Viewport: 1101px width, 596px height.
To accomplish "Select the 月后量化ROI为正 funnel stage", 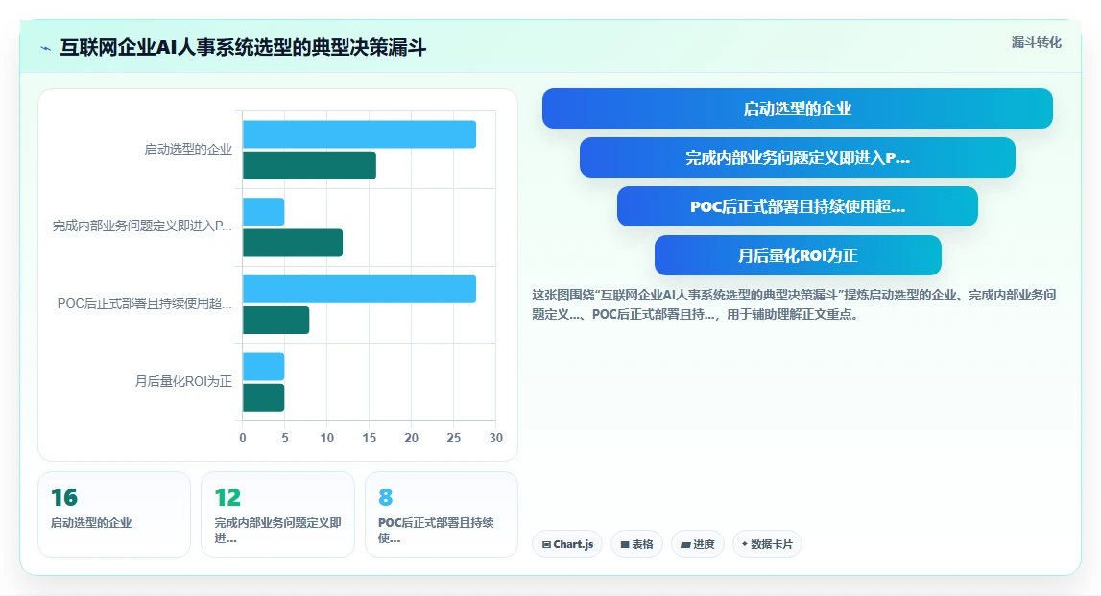I will [798, 255].
